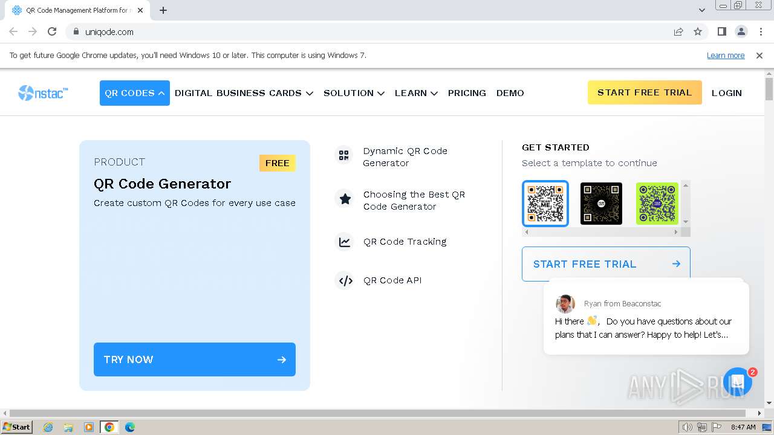Click the Beaconstac logo in the header
Viewport: 774px width, 435px height.
[43, 92]
